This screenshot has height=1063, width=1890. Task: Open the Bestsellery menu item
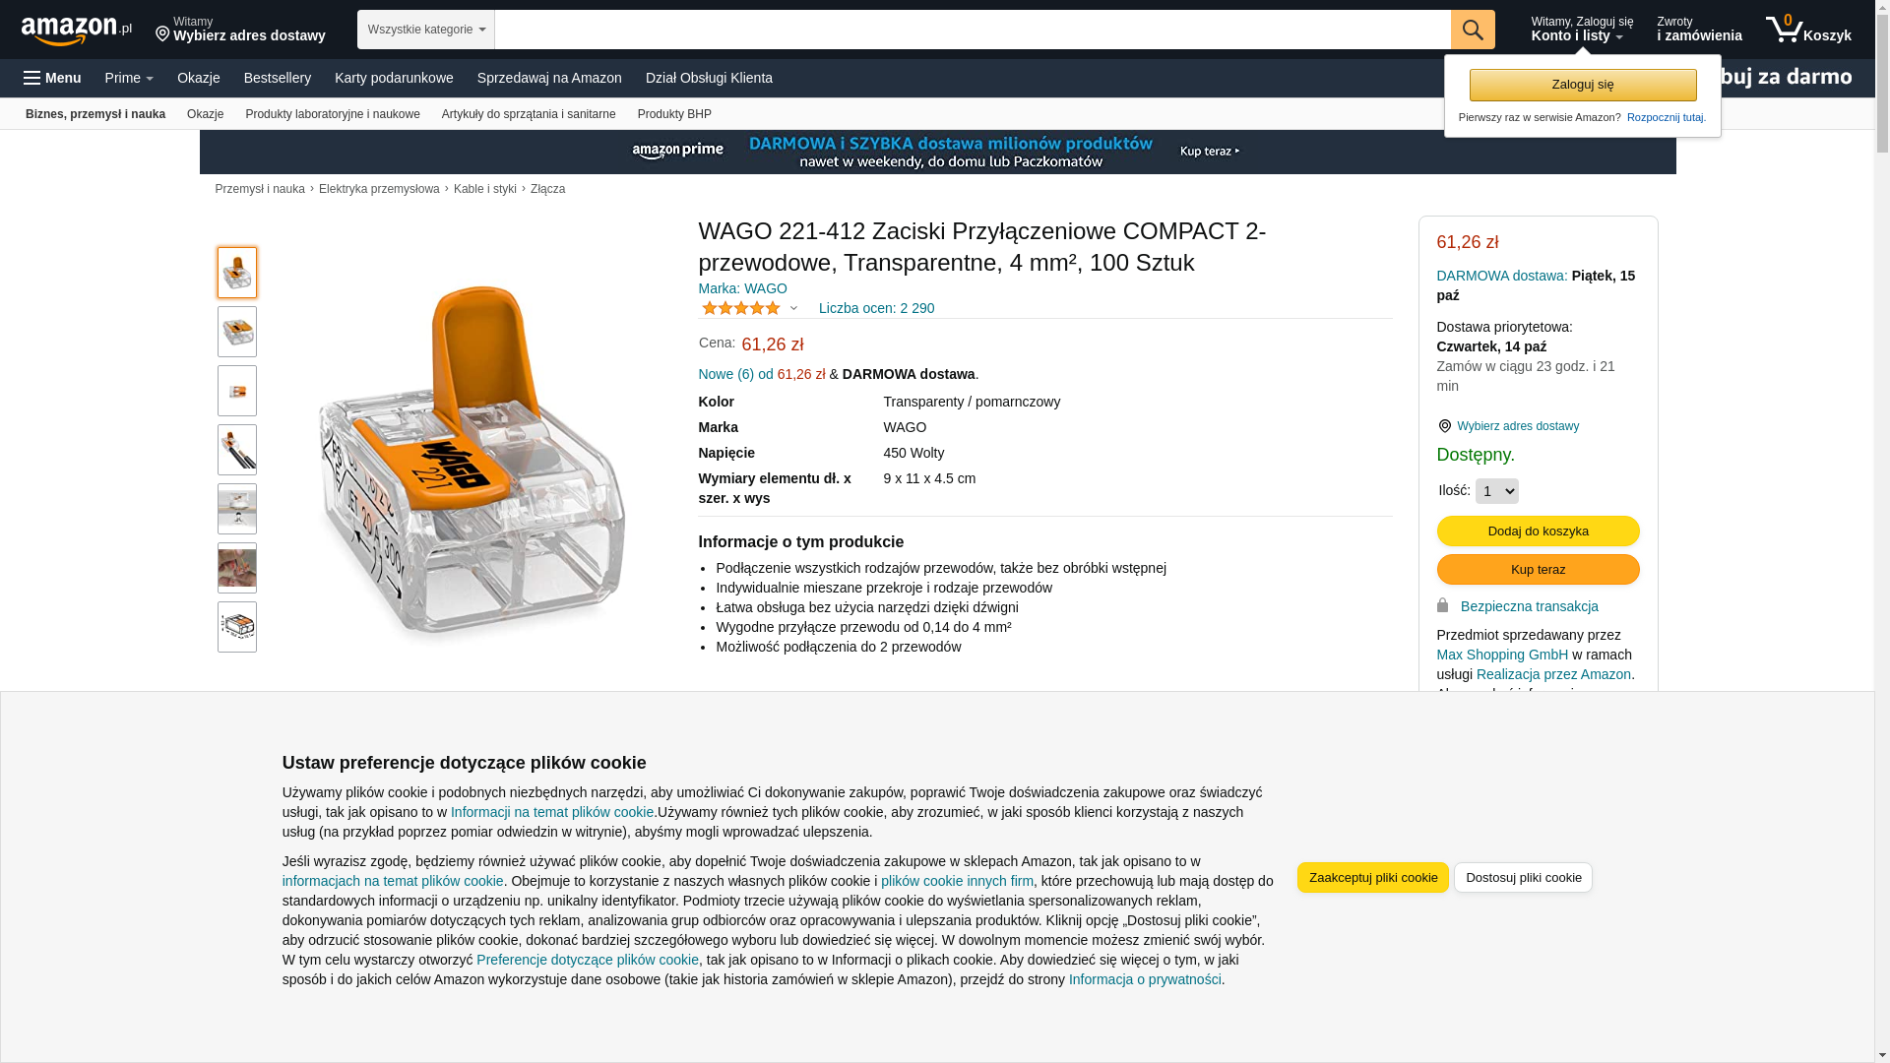pos(278,78)
